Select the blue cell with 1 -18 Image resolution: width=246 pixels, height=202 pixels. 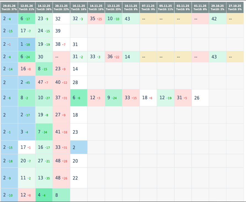27,44
